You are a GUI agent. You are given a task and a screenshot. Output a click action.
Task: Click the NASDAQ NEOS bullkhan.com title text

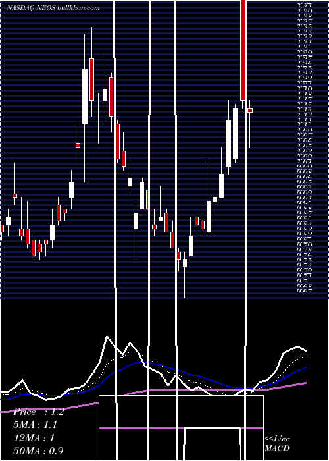click(53, 8)
